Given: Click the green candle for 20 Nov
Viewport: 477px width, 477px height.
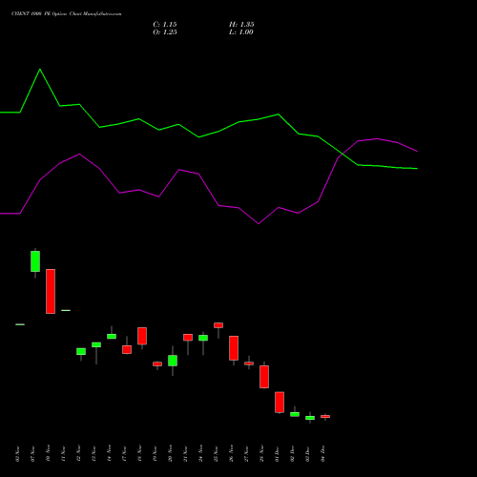Looking at the screenshot, I should click(173, 361).
